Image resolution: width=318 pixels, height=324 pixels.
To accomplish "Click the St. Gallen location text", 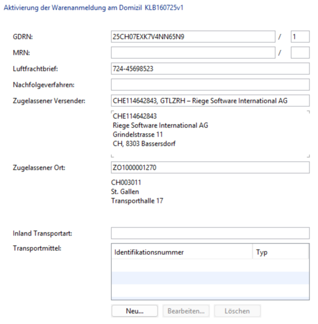I will [125, 191].
